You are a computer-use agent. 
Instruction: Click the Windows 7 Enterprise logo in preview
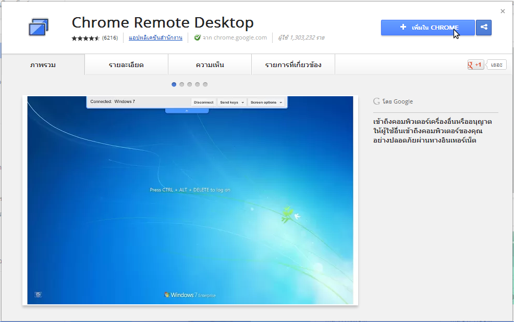tap(190, 295)
